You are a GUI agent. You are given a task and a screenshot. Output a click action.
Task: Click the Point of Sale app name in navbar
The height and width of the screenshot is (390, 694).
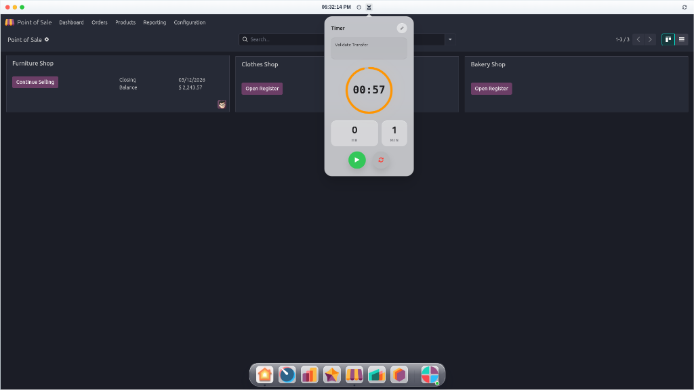34,22
